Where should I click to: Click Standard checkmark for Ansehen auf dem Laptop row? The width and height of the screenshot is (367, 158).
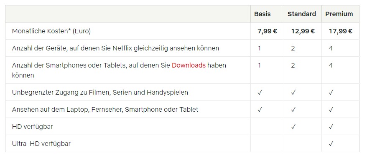(x=293, y=110)
